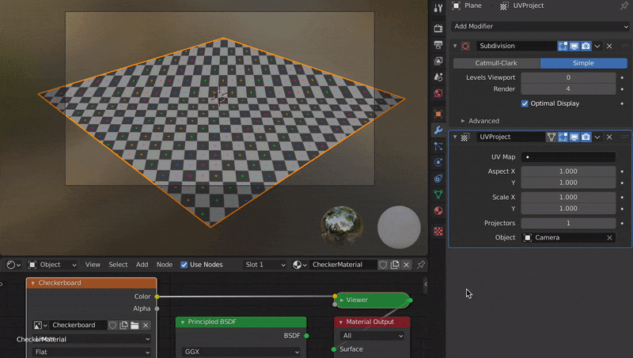Toggle Use Nodes checkbox
The image size is (633, 358).
click(x=184, y=265)
